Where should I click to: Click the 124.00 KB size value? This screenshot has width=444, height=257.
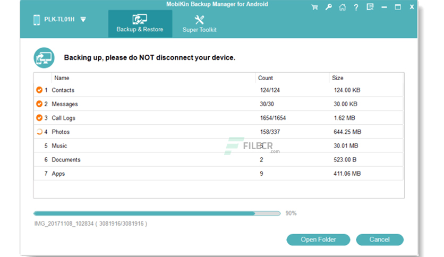coord(347,90)
